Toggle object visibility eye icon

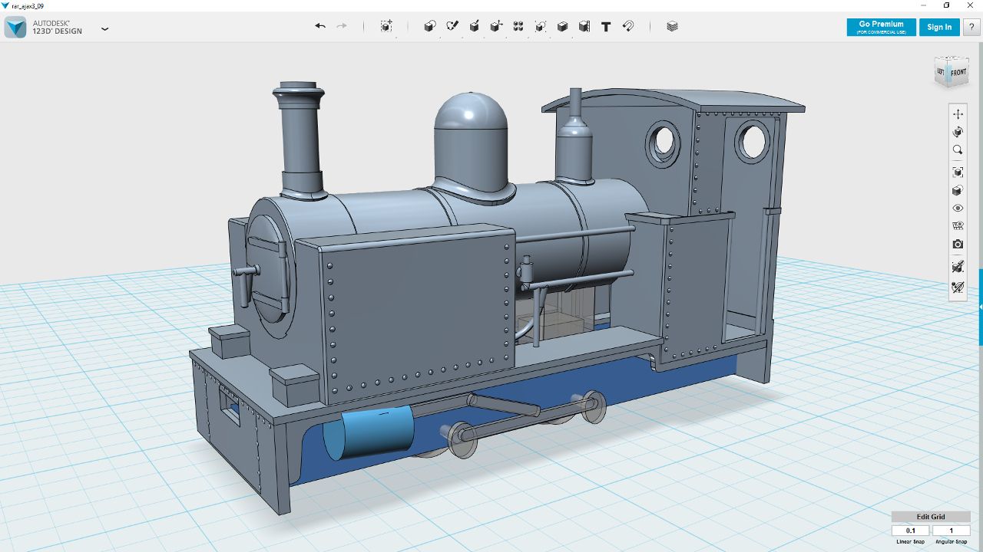(x=958, y=209)
